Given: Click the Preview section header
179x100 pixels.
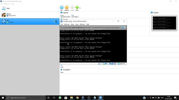Looking at the screenshot, I should click(x=156, y=13).
